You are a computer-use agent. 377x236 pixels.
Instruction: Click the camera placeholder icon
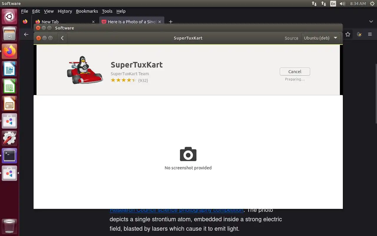[x=188, y=154]
